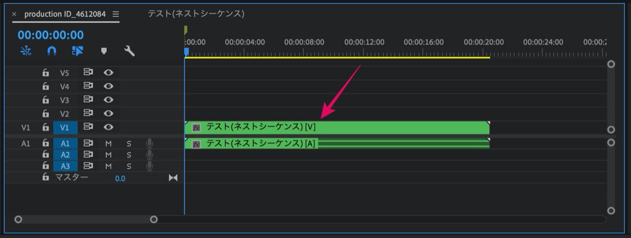The height and width of the screenshot is (238, 631).
Task: Toggle insert sequences as nests button
Action: [26, 51]
